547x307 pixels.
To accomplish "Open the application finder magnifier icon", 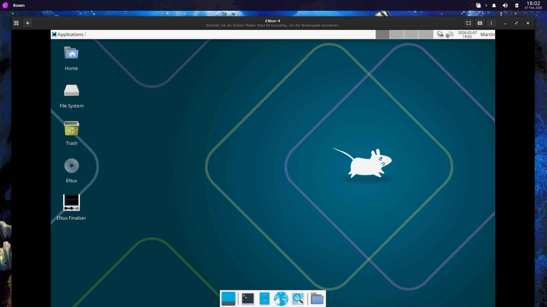I will click(x=298, y=299).
